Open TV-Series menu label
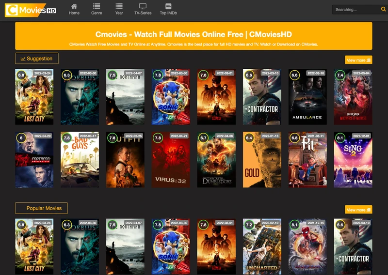The image size is (388, 275). (143, 13)
